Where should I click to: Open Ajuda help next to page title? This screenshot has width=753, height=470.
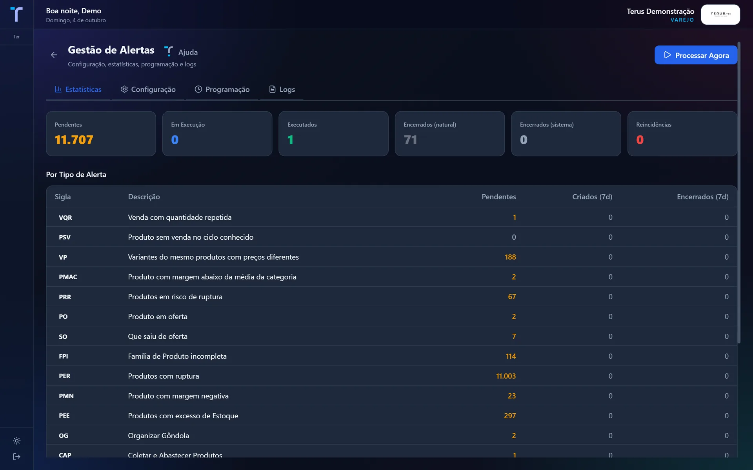[x=181, y=52]
